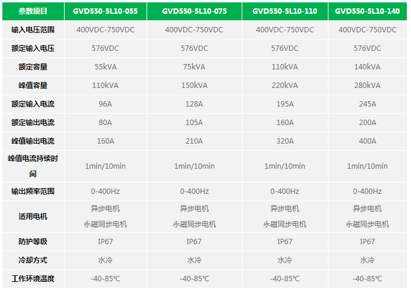Select the 220kVA peak capacity cell
This screenshot has height=301, width=411.
pos(285,86)
